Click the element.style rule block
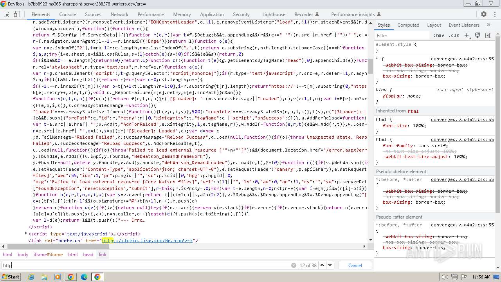The width and height of the screenshot is (501, 282). tap(434, 47)
